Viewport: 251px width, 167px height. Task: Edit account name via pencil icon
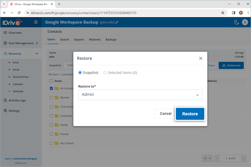[117, 22]
